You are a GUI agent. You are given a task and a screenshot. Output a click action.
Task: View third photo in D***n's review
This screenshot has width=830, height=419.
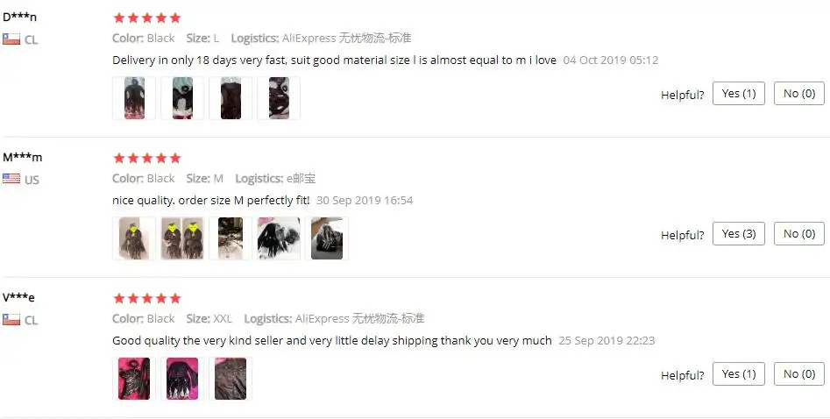pos(231,98)
